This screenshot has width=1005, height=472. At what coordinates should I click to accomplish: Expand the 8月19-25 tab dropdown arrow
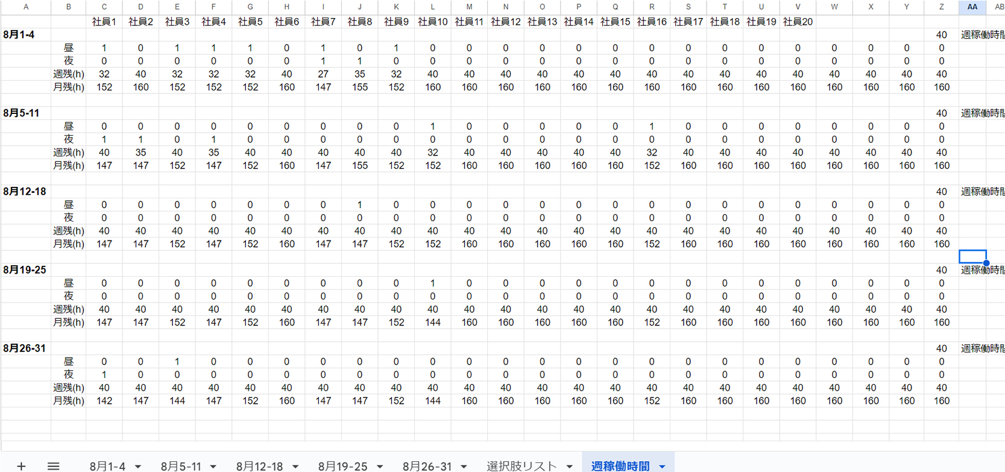point(380,467)
